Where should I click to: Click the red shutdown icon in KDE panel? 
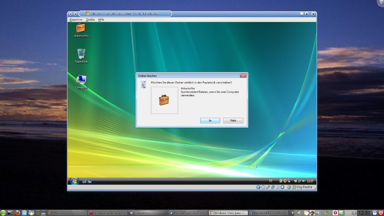click(381, 213)
